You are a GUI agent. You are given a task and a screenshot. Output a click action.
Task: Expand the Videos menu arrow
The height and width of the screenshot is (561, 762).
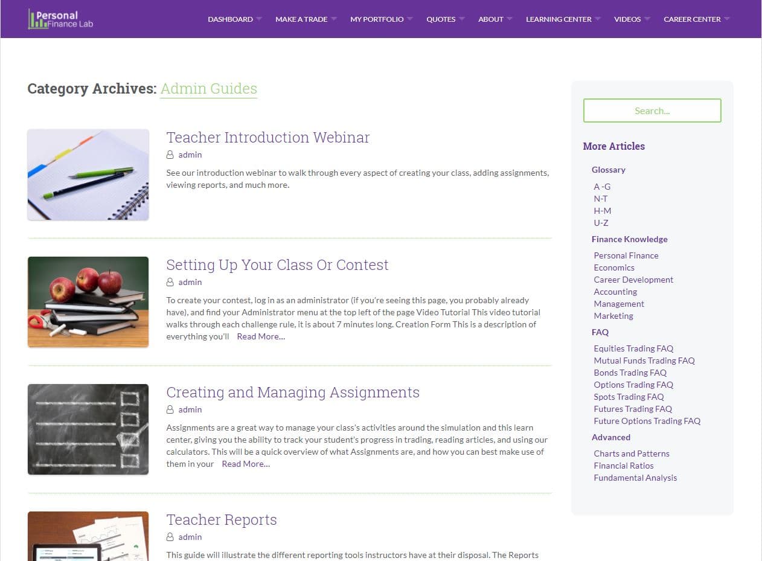point(647,19)
